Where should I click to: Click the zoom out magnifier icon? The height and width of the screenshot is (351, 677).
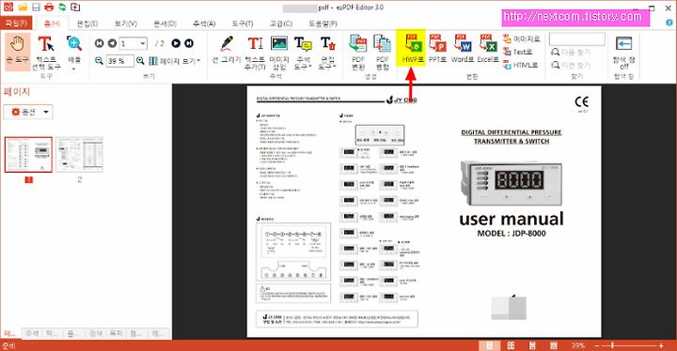coord(99,61)
